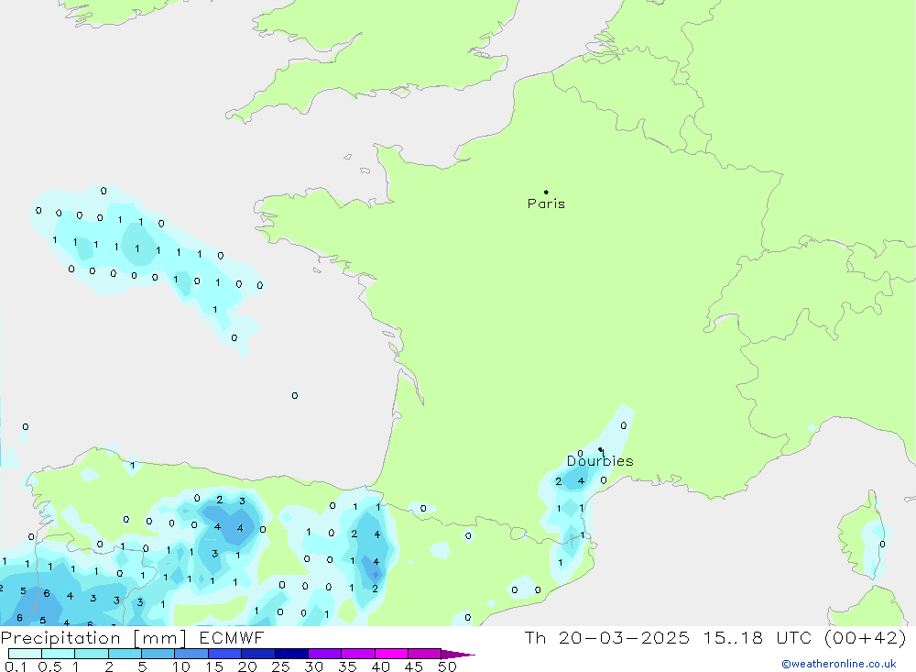Screen dimensions: 916x672
Task: Pick the dark blue swatch between 20 and 25
Action: tap(258, 654)
